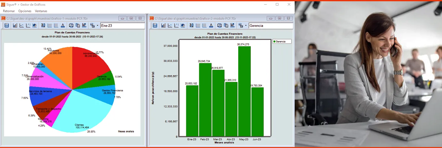Switch Grafico-1 to bar chart type
This screenshot has height=148, width=442.
[15, 25]
